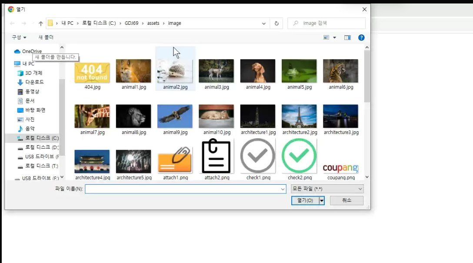The height and width of the screenshot is (263, 473).
Task: Open the 구성 organize menu
Action: click(19, 37)
